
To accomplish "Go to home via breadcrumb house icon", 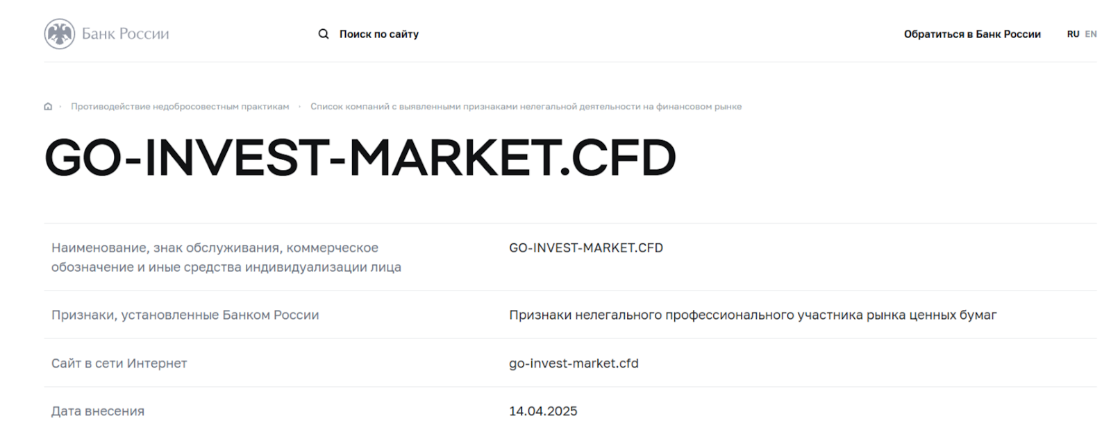I will 48,107.
